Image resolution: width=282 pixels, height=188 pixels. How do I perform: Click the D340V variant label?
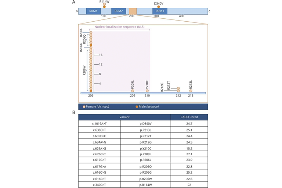coord(159,4)
